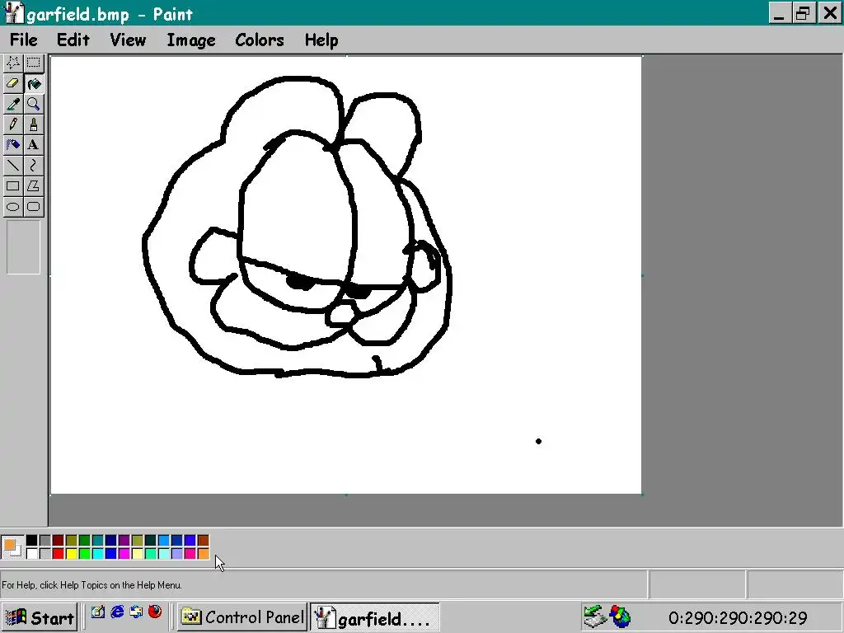The image size is (844, 633).
Task: Select the rectangular Select tool
Action: click(x=33, y=63)
